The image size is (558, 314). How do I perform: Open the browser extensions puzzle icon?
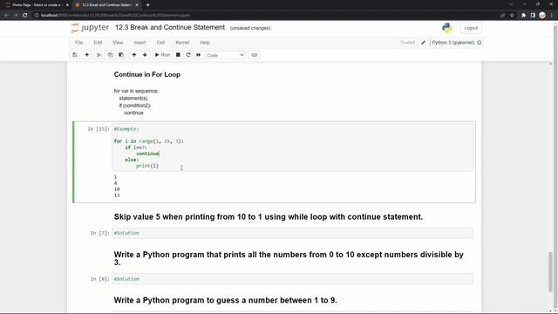[523, 16]
